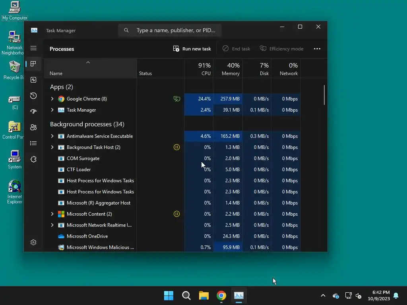This screenshot has width=407, height=305.
Task: Click the Task Manager taskbar button
Action: pyautogui.click(x=239, y=295)
